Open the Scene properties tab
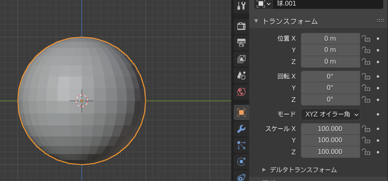This screenshot has height=181, width=388. point(241,75)
